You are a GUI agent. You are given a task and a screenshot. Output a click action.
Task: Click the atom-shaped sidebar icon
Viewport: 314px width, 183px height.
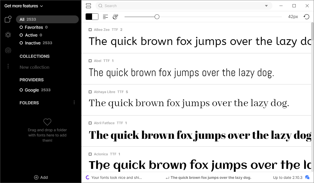pos(8,35)
